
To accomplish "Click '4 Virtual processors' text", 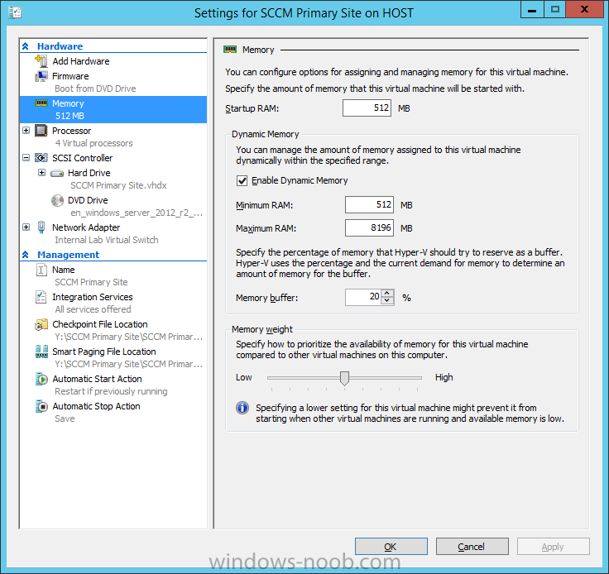I will click(94, 143).
